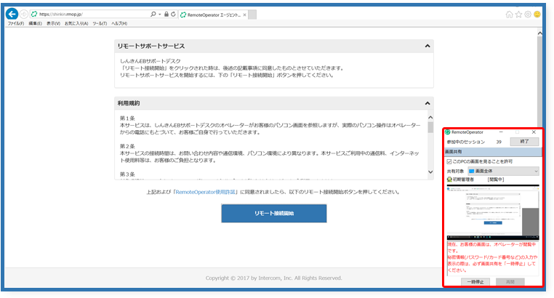Click the 第1条 heading text
Viewport: 554px width, 298px height.
point(127,118)
